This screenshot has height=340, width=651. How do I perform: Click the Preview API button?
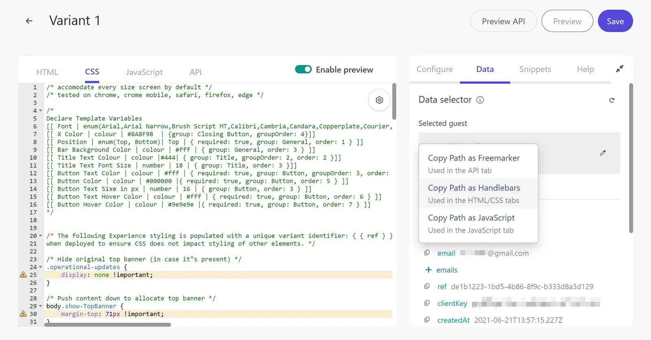pyautogui.click(x=503, y=21)
